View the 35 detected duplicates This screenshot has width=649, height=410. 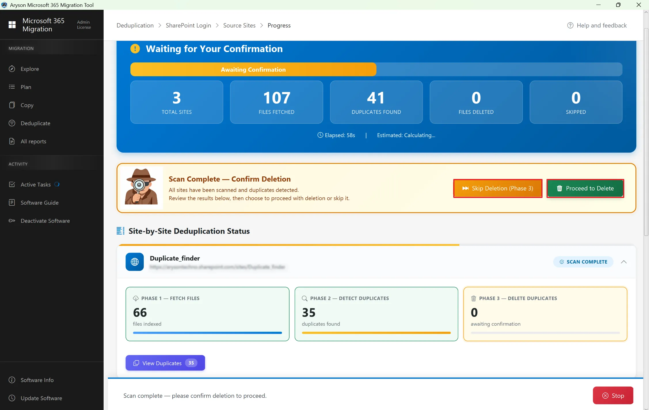click(x=165, y=363)
